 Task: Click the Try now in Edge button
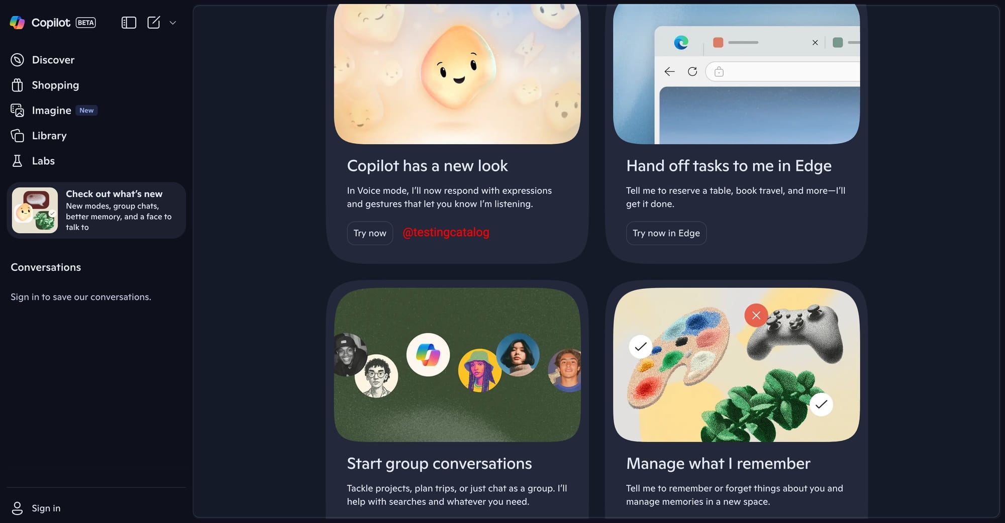[x=666, y=233]
